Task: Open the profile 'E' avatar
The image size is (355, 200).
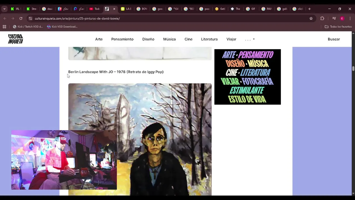Action: 342,18
